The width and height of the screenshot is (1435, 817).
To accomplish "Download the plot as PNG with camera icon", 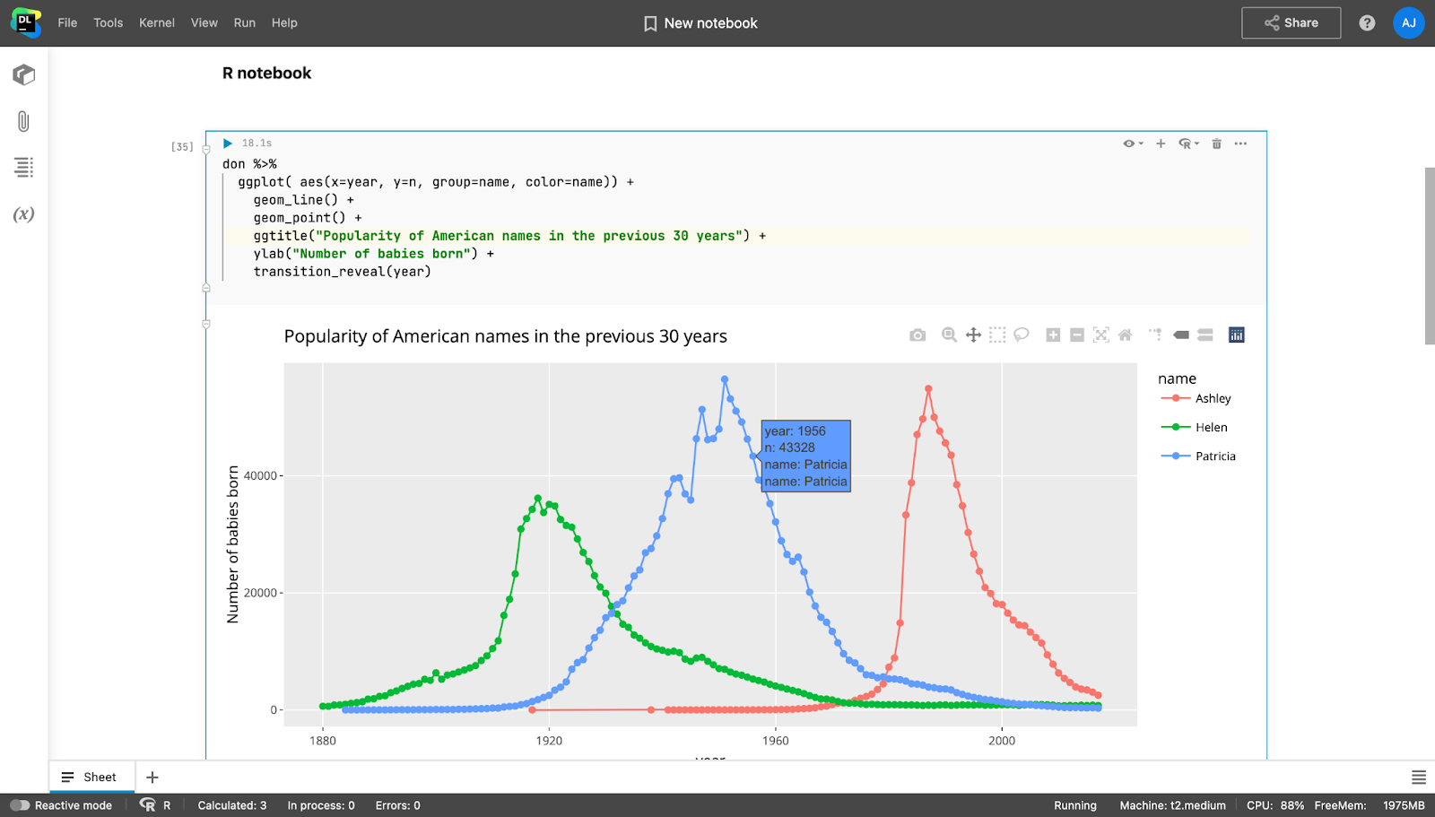I will pos(917,335).
